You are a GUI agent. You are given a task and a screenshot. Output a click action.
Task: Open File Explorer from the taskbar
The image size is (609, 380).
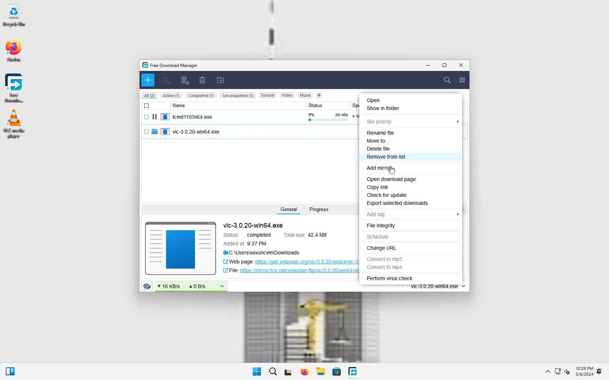click(x=320, y=372)
